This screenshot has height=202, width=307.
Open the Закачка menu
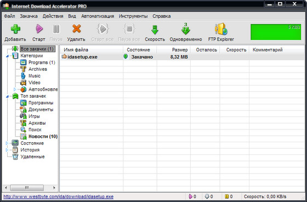29,16
